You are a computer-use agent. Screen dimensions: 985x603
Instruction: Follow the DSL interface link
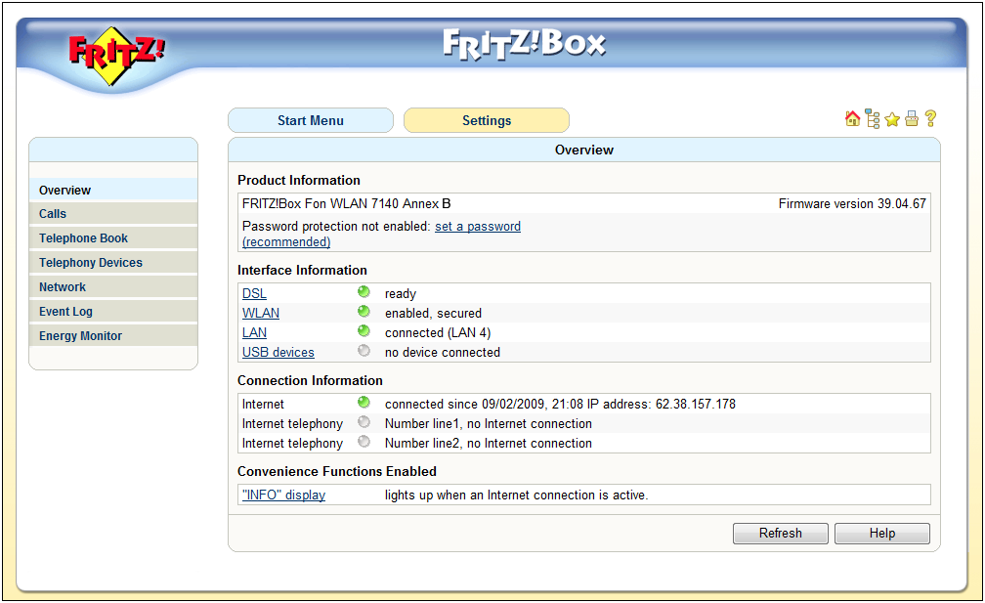click(254, 293)
